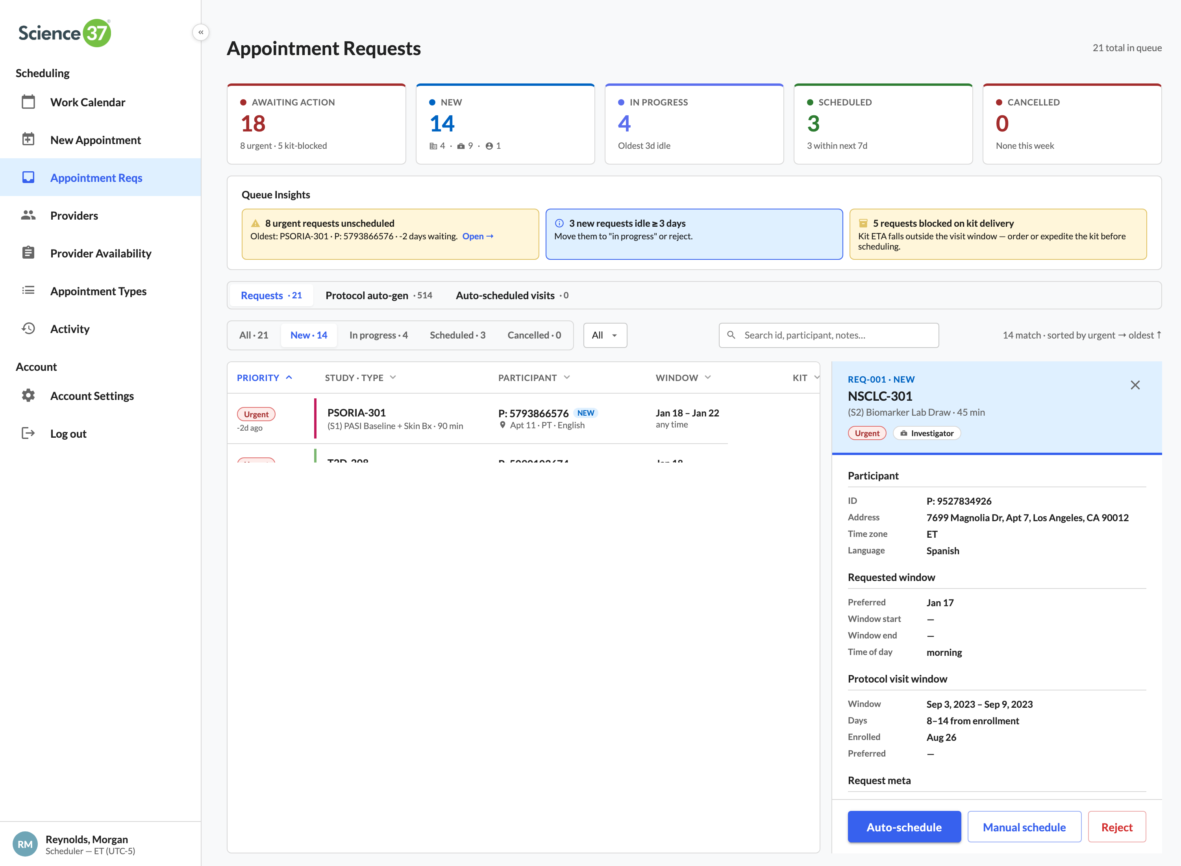Image resolution: width=1181 pixels, height=866 pixels.
Task: Click the building icon in the New card
Action: pos(433,146)
